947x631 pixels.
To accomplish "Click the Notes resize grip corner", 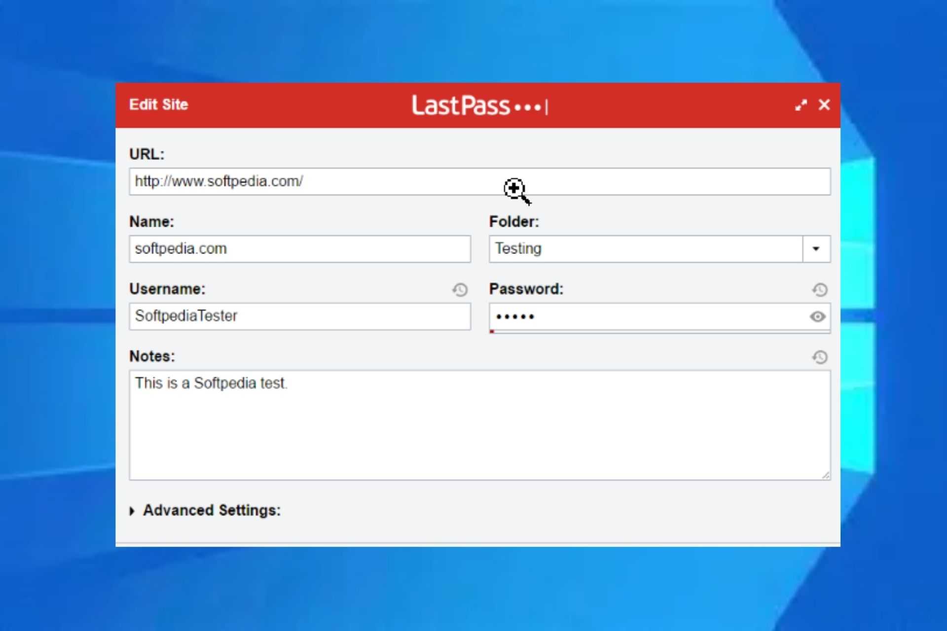I will [x=826, y=475].
